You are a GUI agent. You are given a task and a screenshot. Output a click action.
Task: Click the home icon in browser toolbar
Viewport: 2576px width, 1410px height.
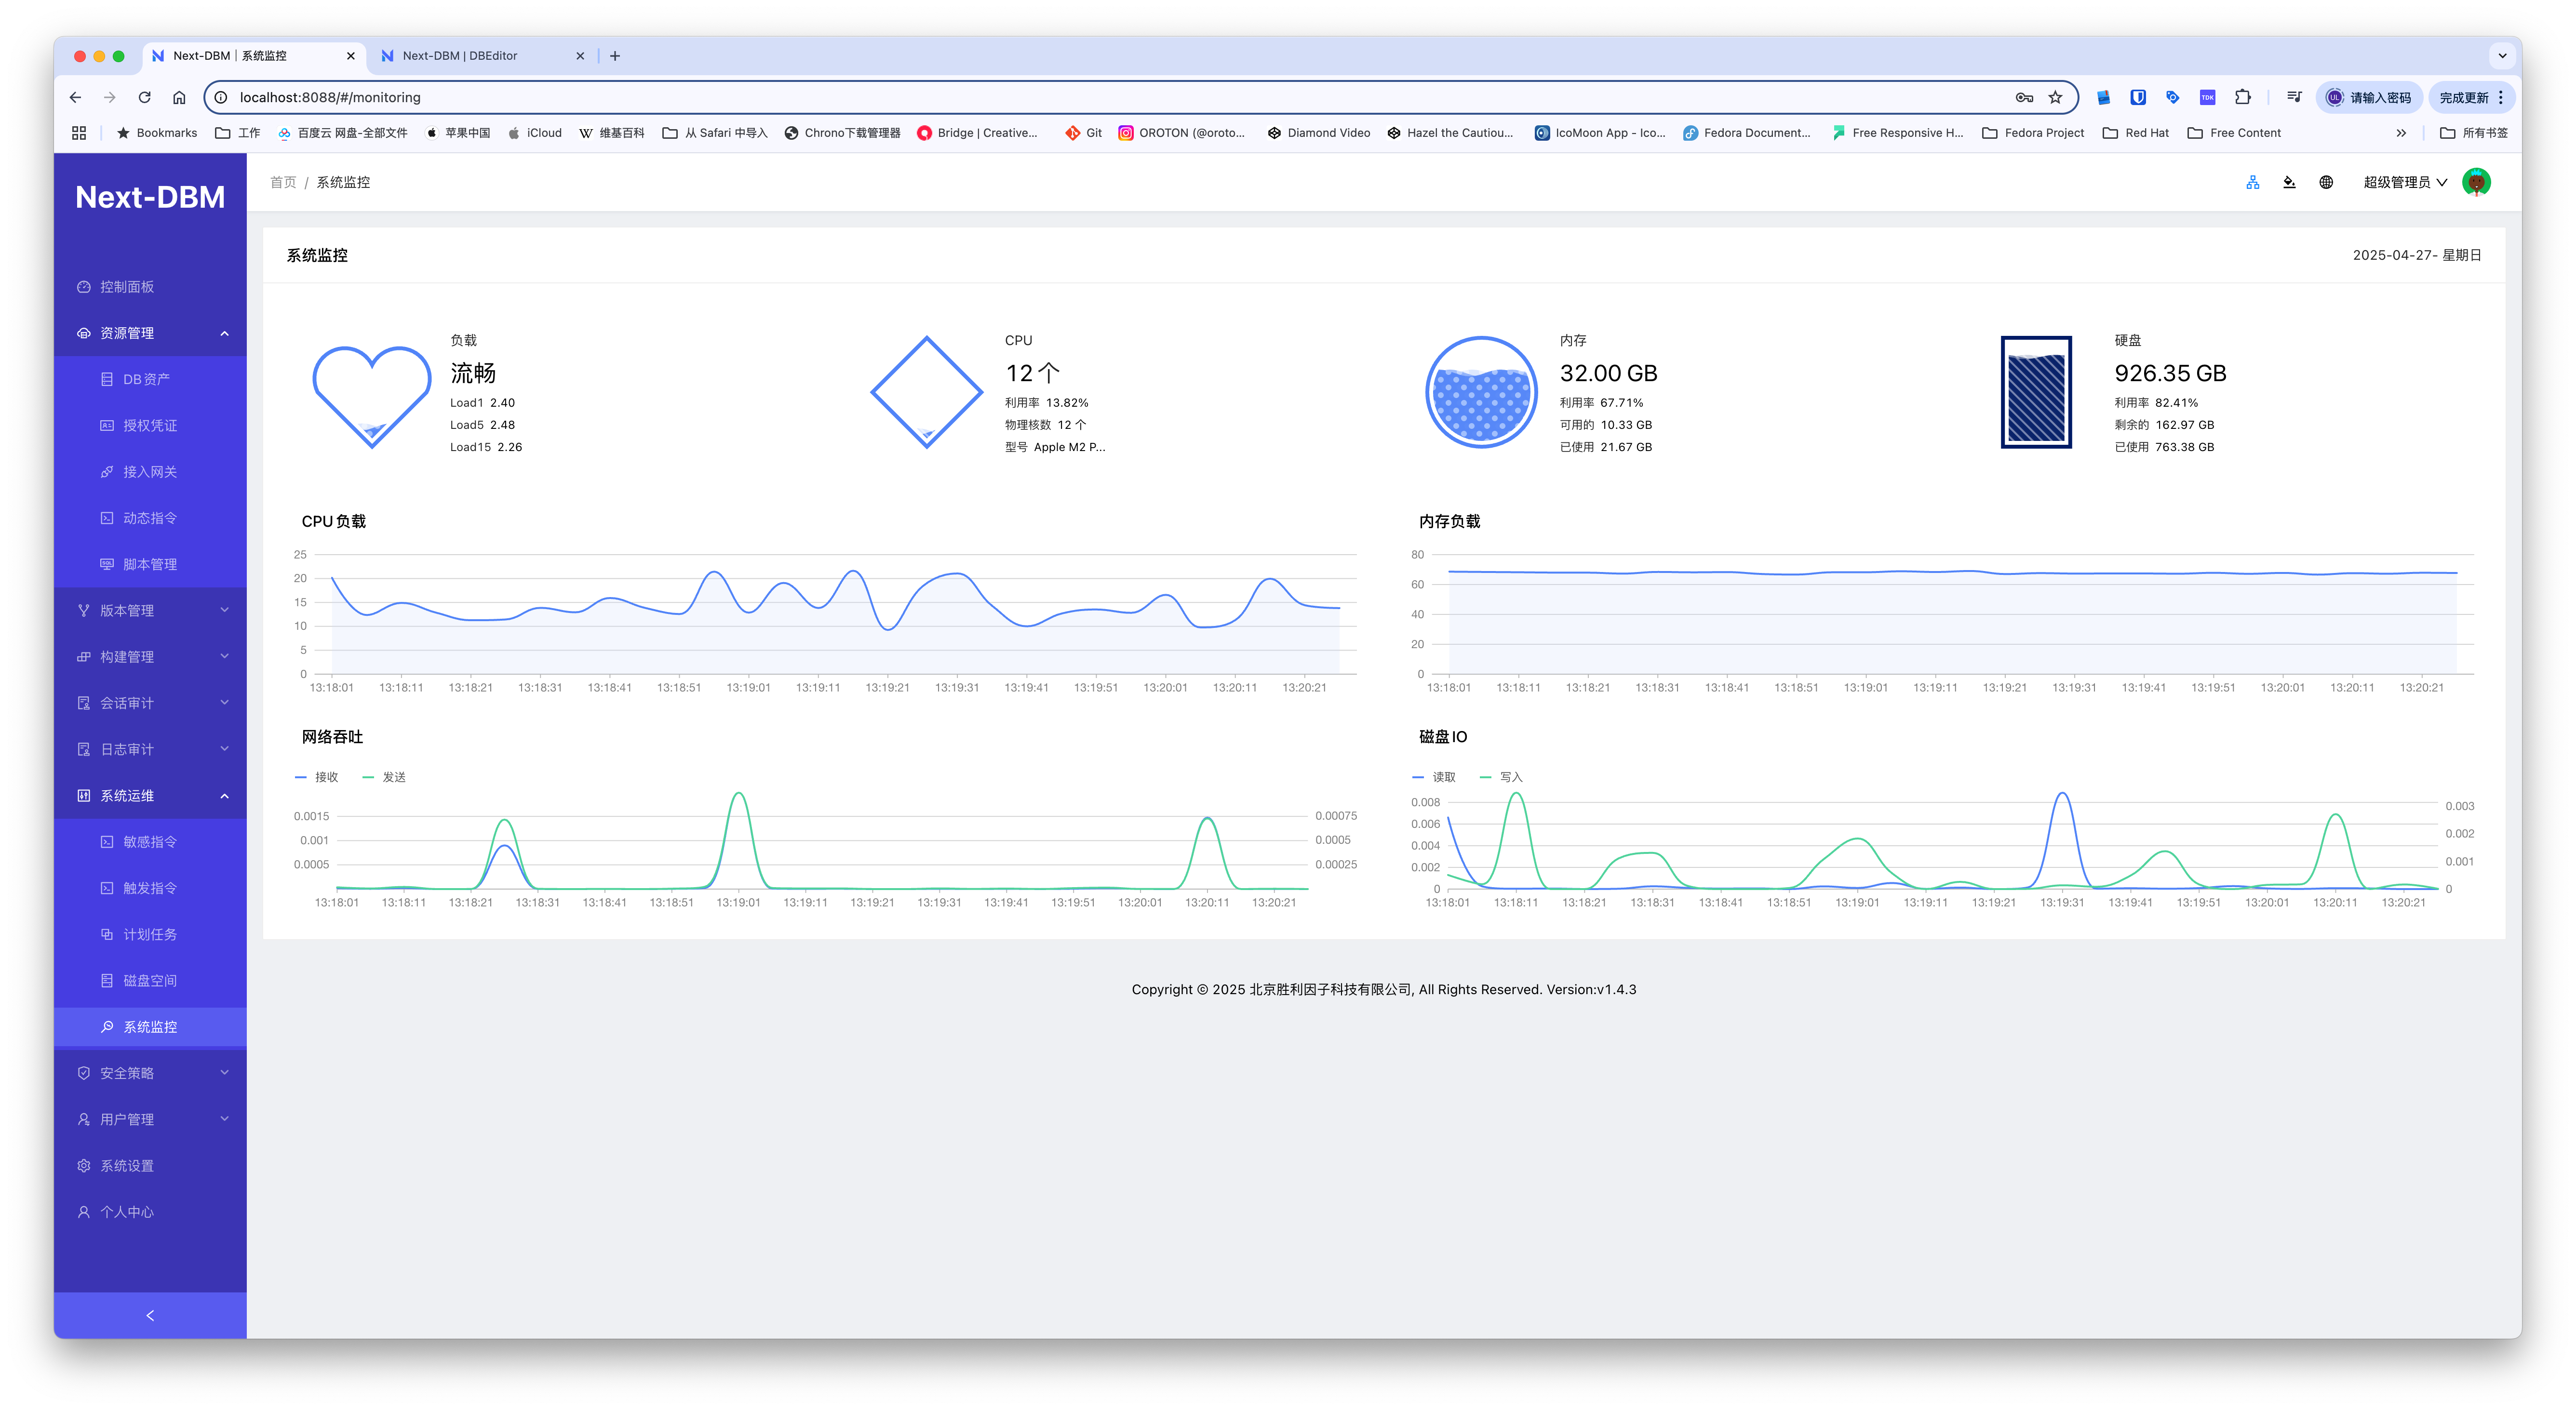(179, 97)
